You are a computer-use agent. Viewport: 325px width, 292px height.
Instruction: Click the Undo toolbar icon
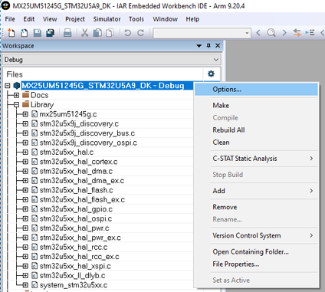(x=127, y=33)
